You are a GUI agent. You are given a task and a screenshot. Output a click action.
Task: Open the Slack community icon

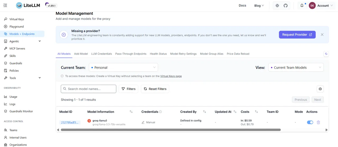tap(277, 6)
